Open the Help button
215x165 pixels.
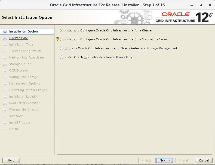coord(11,160)
